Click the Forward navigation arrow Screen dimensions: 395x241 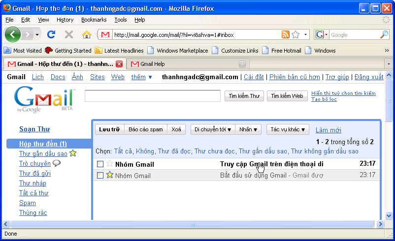(27, 34)
